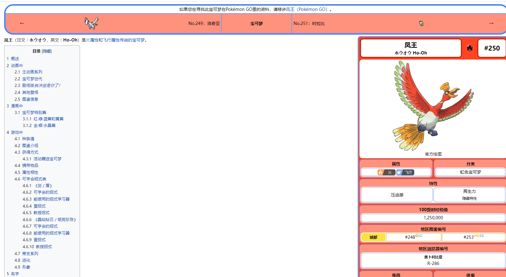This screenshot has height=277, width=506.
Task: Open the 奥卜利比亚 region link
Action: [x=433, y=257]
